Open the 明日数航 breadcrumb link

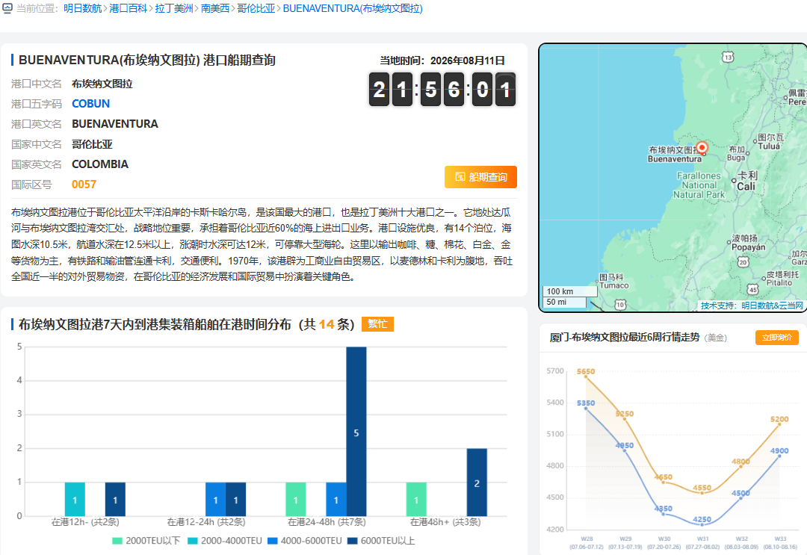pyautogui.click(x=82, y=9)
